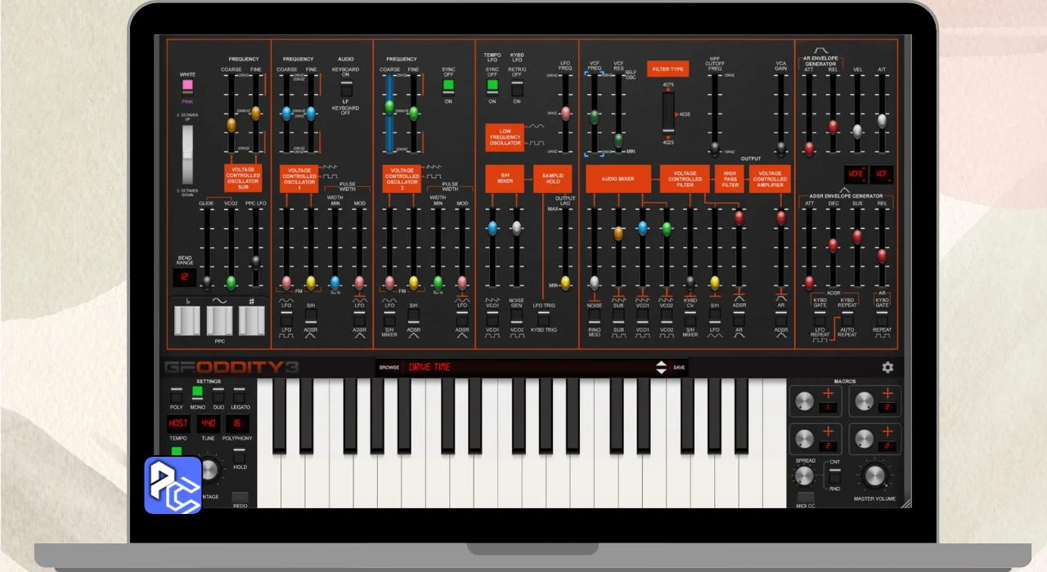Click the Browse presets button

389,368
